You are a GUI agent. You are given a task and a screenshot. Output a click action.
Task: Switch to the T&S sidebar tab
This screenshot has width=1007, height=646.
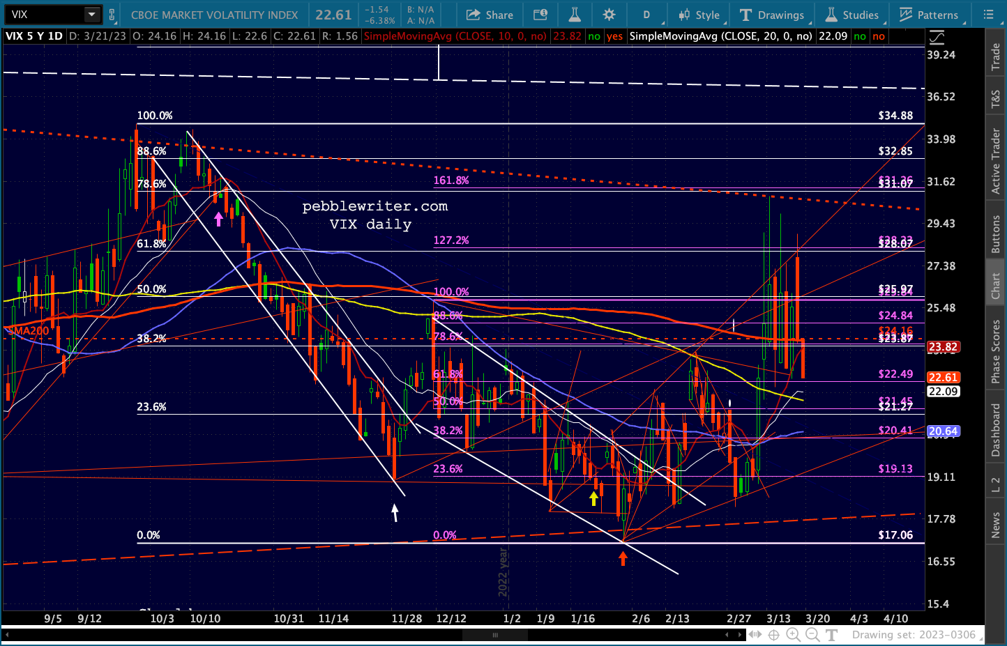click(996, 100)
